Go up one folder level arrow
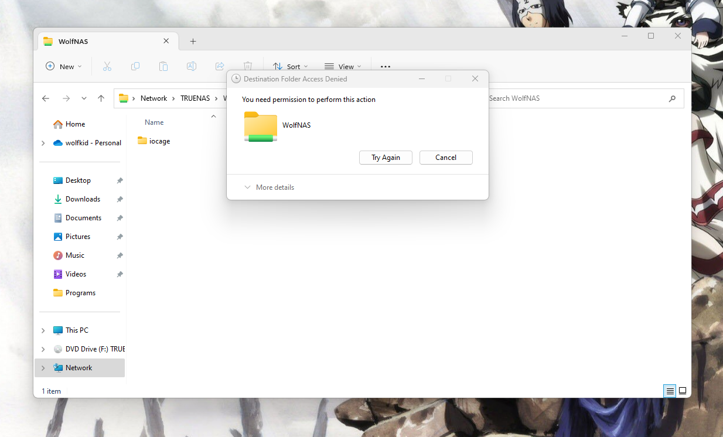 (x=101, y=98)
